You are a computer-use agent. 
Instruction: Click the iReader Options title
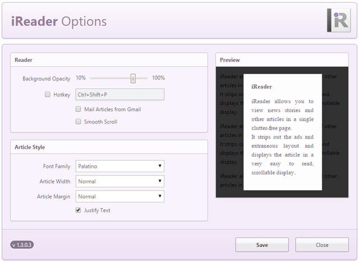59,21
